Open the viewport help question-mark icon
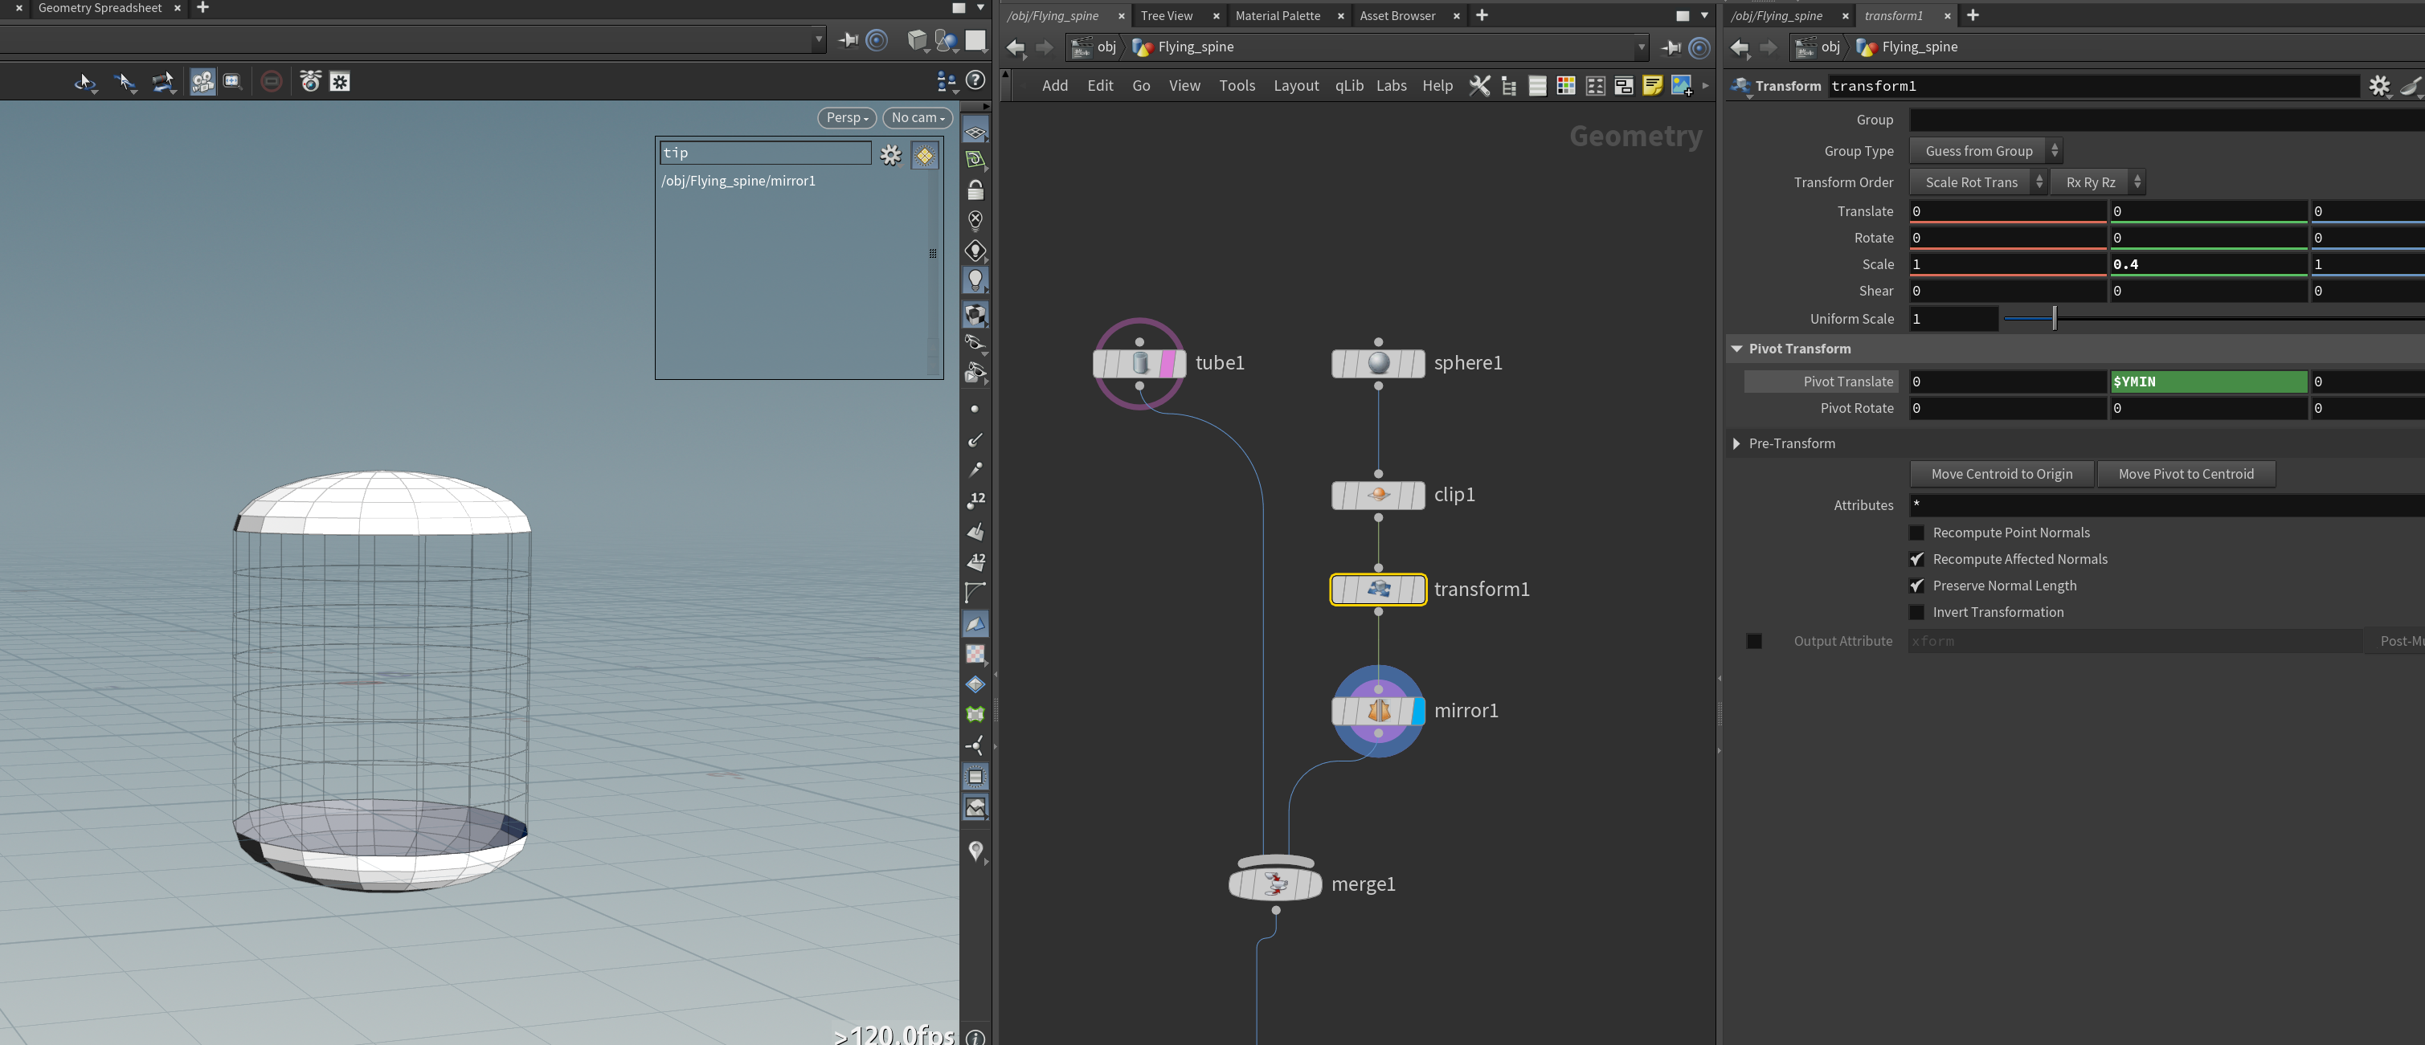This screenshot has height=1045, width=2425. click(976, 81)
